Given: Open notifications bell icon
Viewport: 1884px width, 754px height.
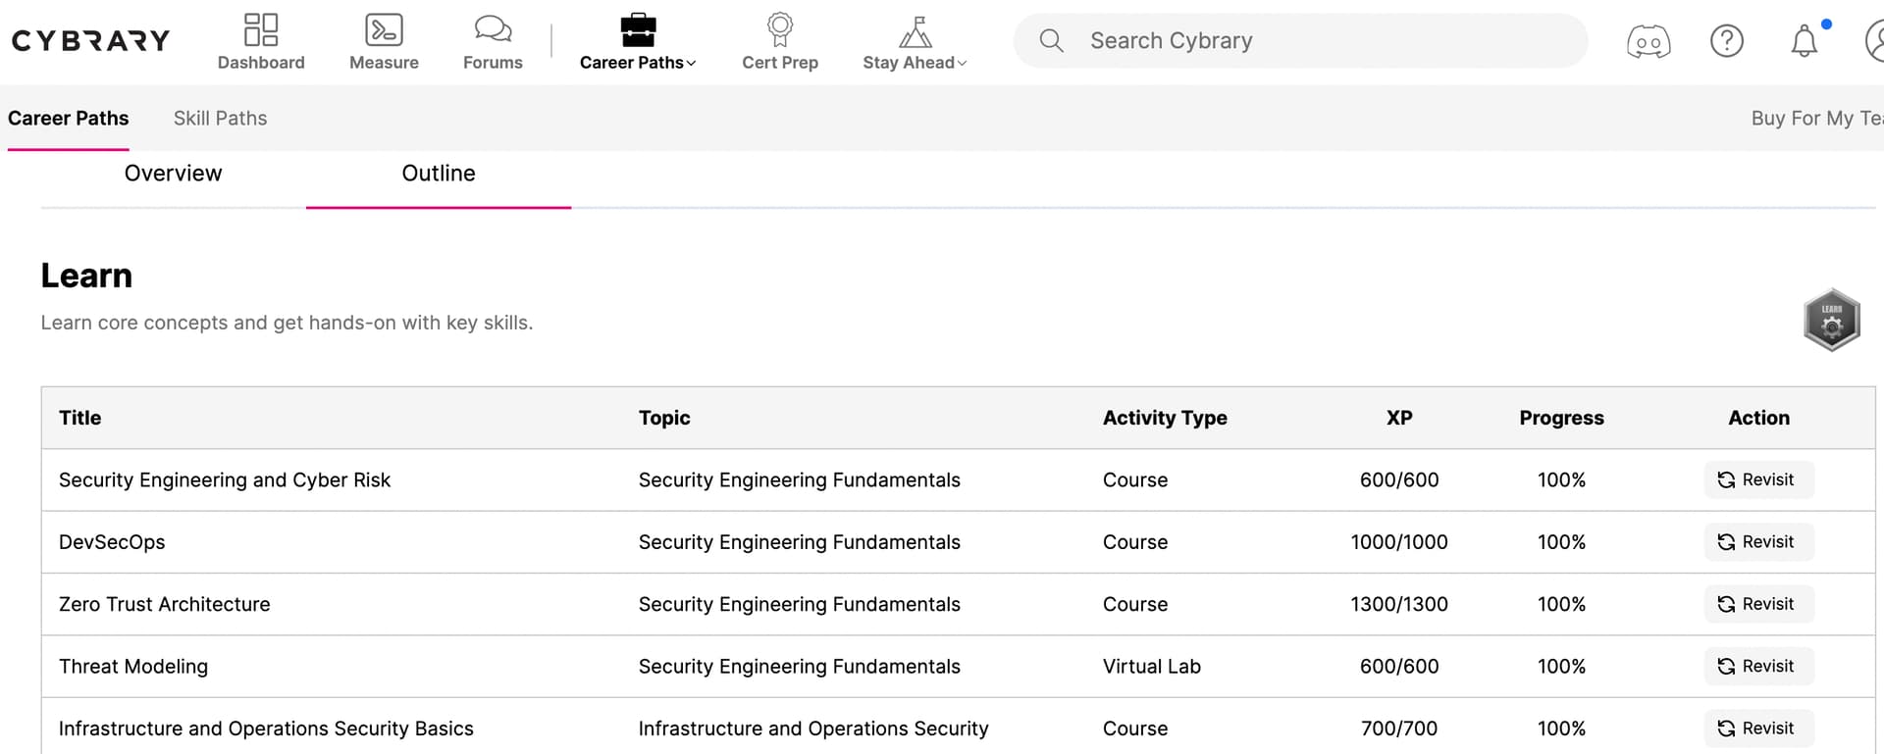Looking at the screenshot, I should (x=1804, y=41).
